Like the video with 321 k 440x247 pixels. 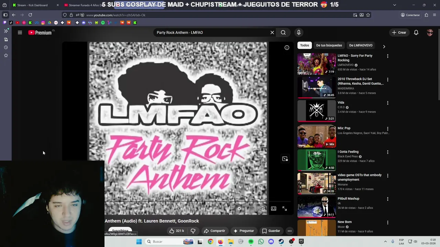177,231
